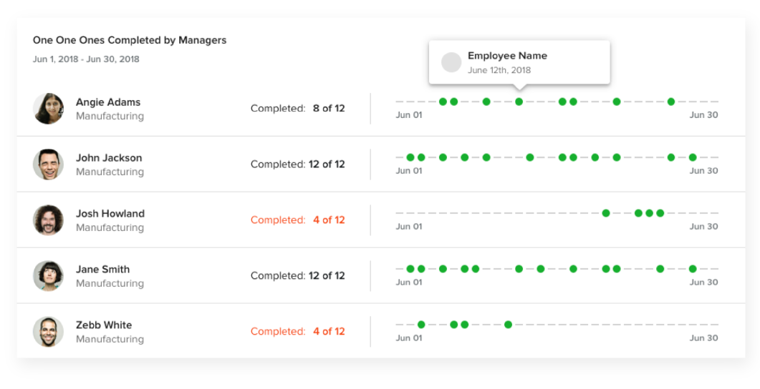
Task: Click John Jackson's profile photo
Action: tap(49, 164)
